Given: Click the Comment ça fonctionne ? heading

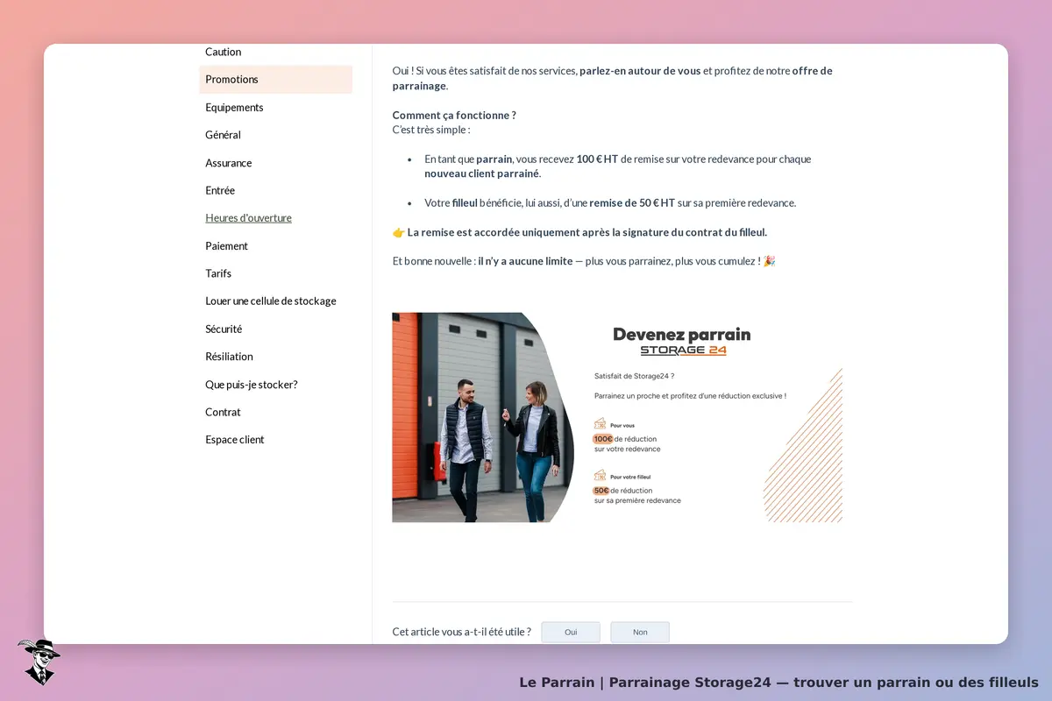Looking at the screenshot, I should pyautogui.click(x=454, y=116).
